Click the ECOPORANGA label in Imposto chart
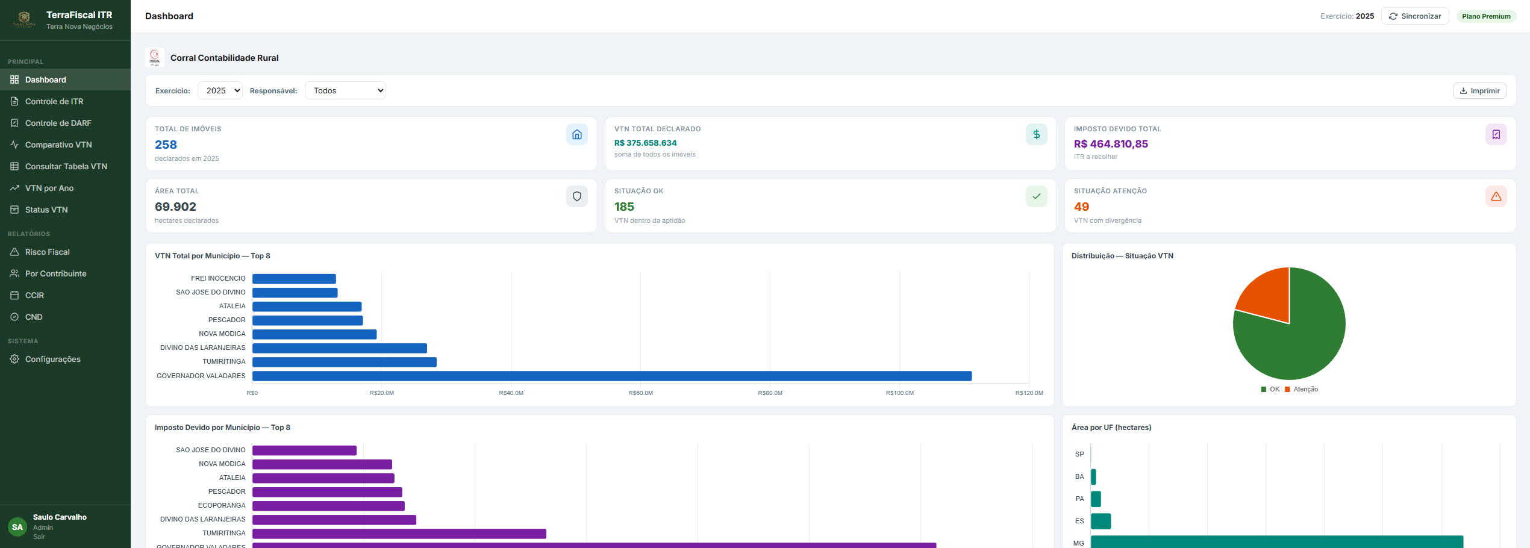The width and height of the screenshot is (1530, 548). 222,505
